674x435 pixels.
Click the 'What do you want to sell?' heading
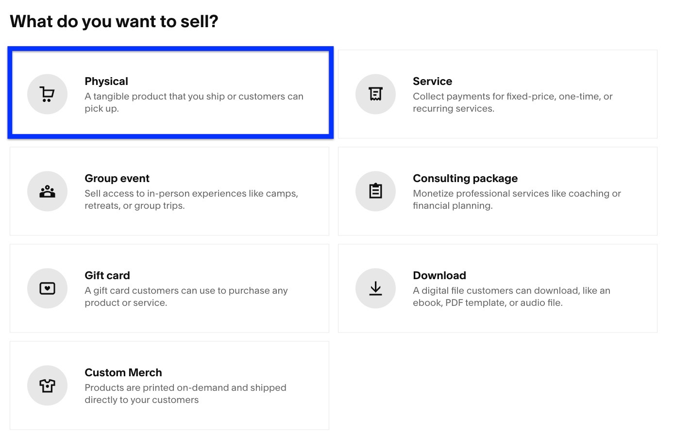point(115,21)
